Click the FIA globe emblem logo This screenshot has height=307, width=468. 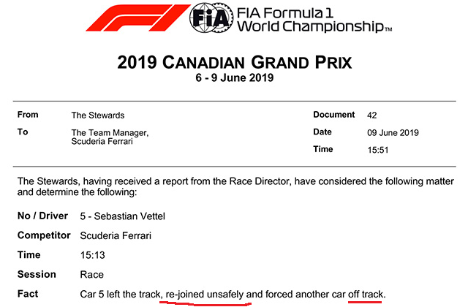pyautogui.click(x=211, y=18)
